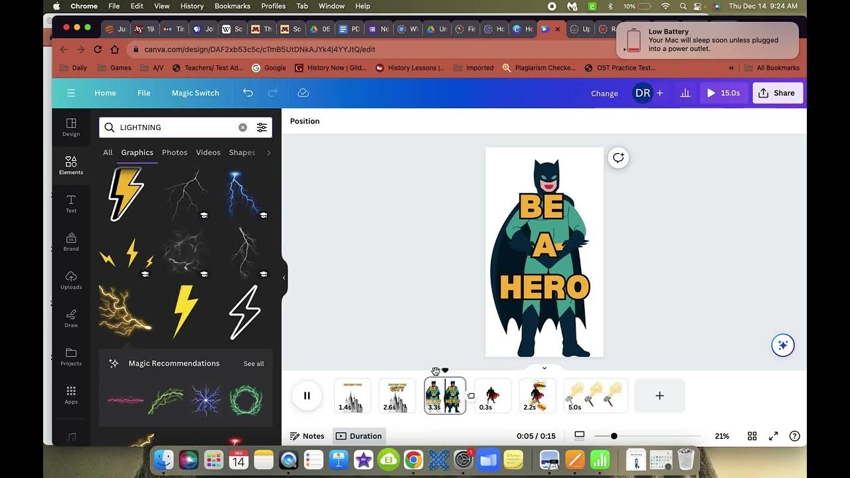Pause the timeline playback
The width and height of the screenshot is (850, 478).
tap(307, 396)
